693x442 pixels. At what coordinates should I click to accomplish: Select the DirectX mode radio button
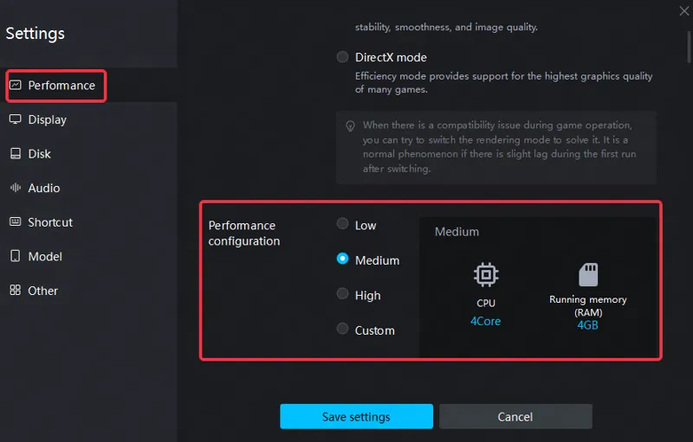pos(342,57)
